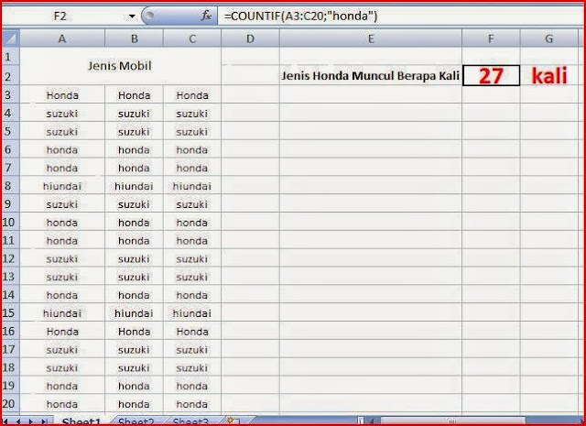The height and width of the screenshot is (426, 586).
Task: Select cell A15 containing hiundai
Action: pos(62,313)
